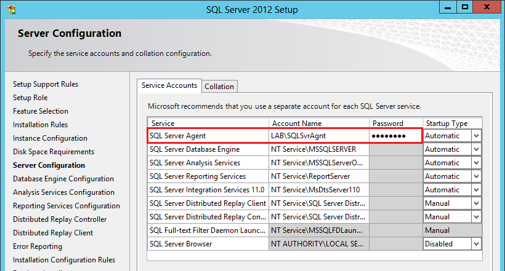
Task: Expand Startup Type dropdown for Distributed Replay Client
Action: click(476, 203)
